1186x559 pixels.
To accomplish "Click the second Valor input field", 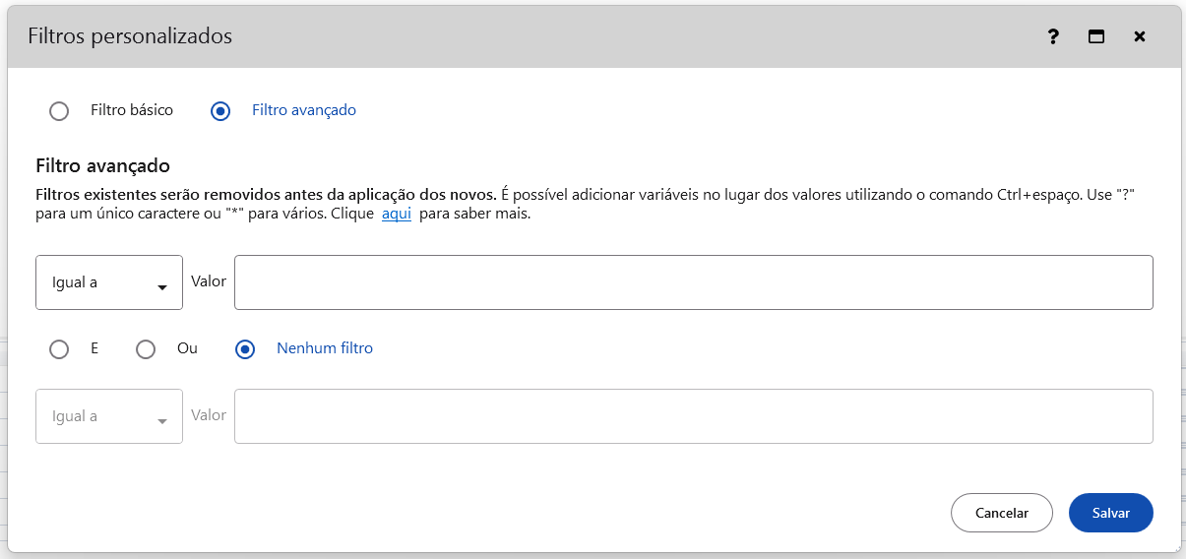I will coord(693,416).
